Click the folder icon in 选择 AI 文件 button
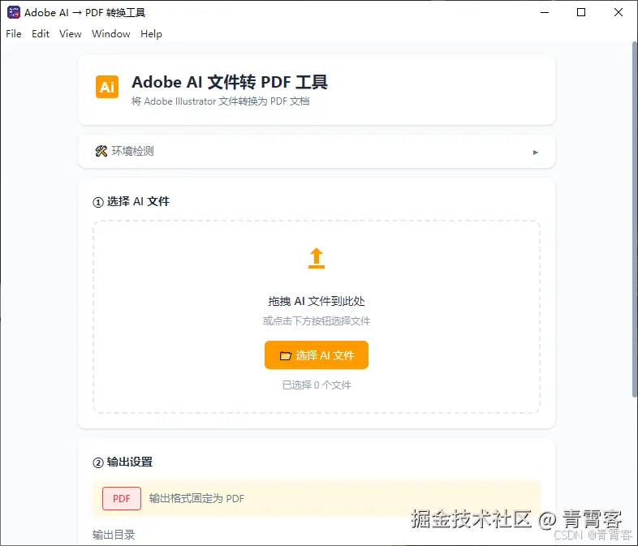 (x=286, y=355)
